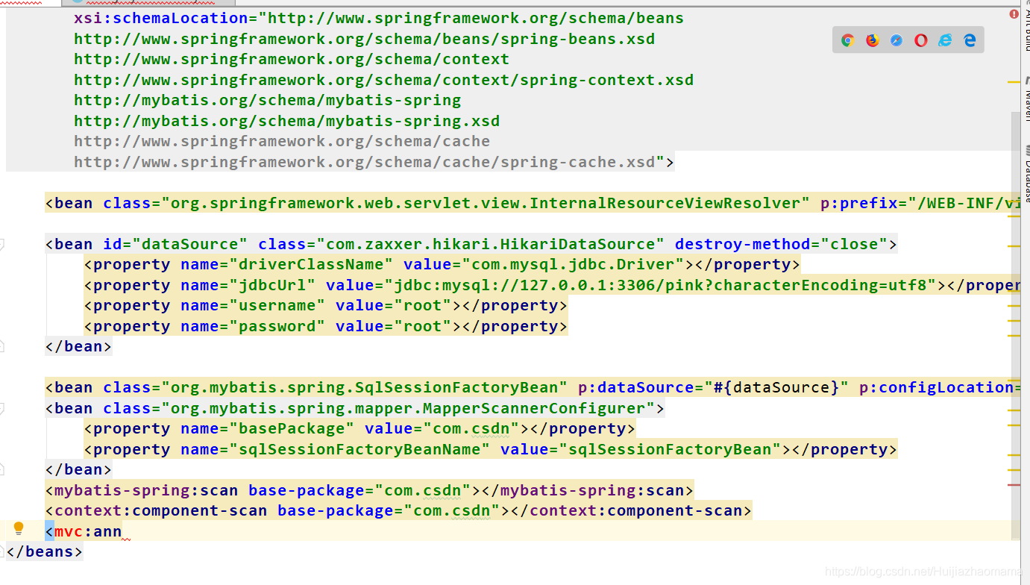Viewport: 1030px width, 585px height.
Task: Open preview in Microsoft Edge
Action: (970, 39)
